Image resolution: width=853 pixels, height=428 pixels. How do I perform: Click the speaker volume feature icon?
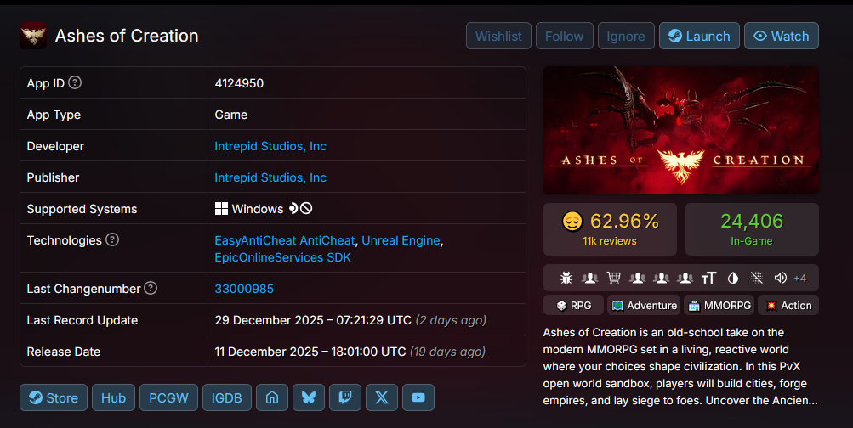pyautogui.click(x=781, y=278)
